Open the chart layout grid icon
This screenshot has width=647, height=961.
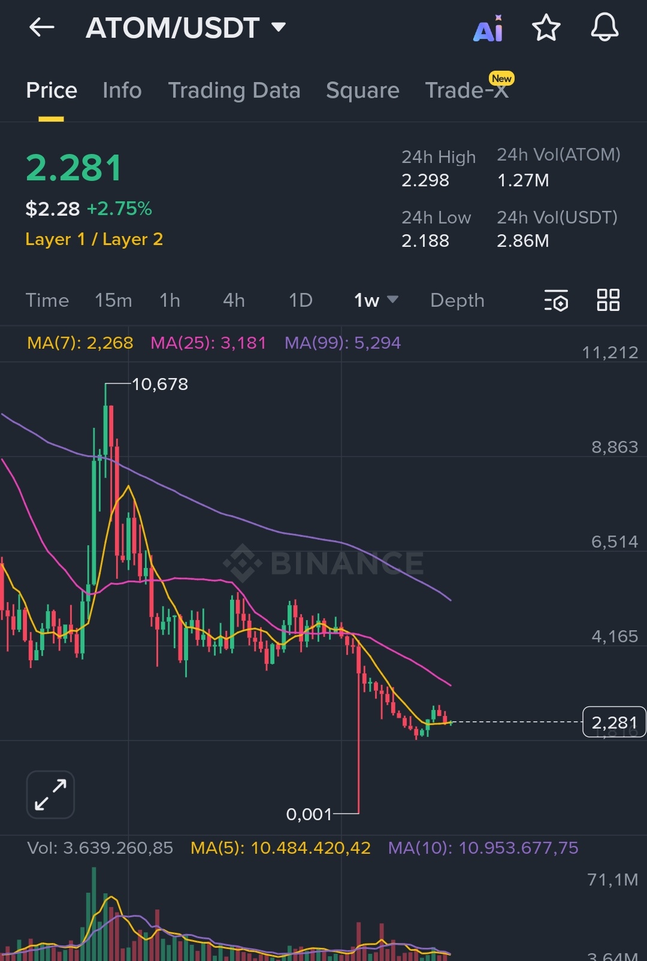pos(608,300)
